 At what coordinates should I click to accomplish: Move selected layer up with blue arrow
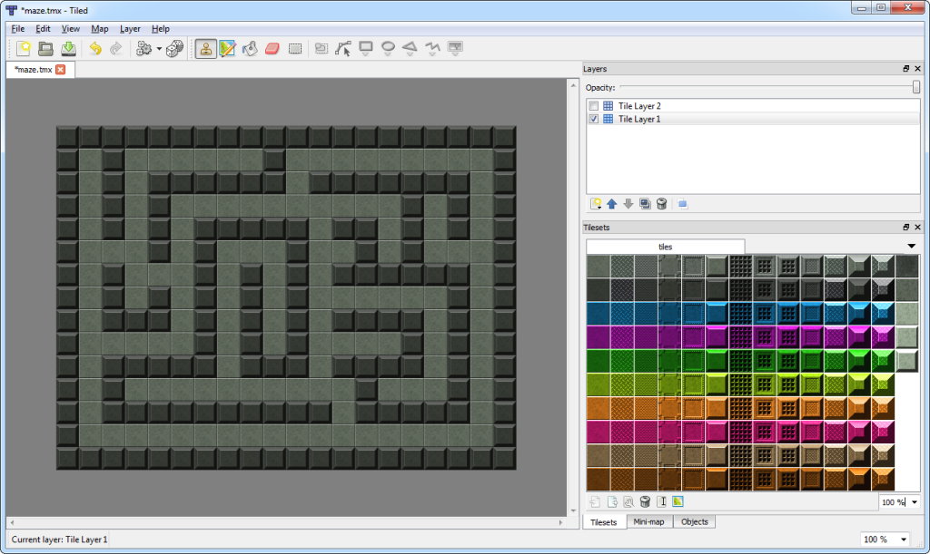point(611,204)
